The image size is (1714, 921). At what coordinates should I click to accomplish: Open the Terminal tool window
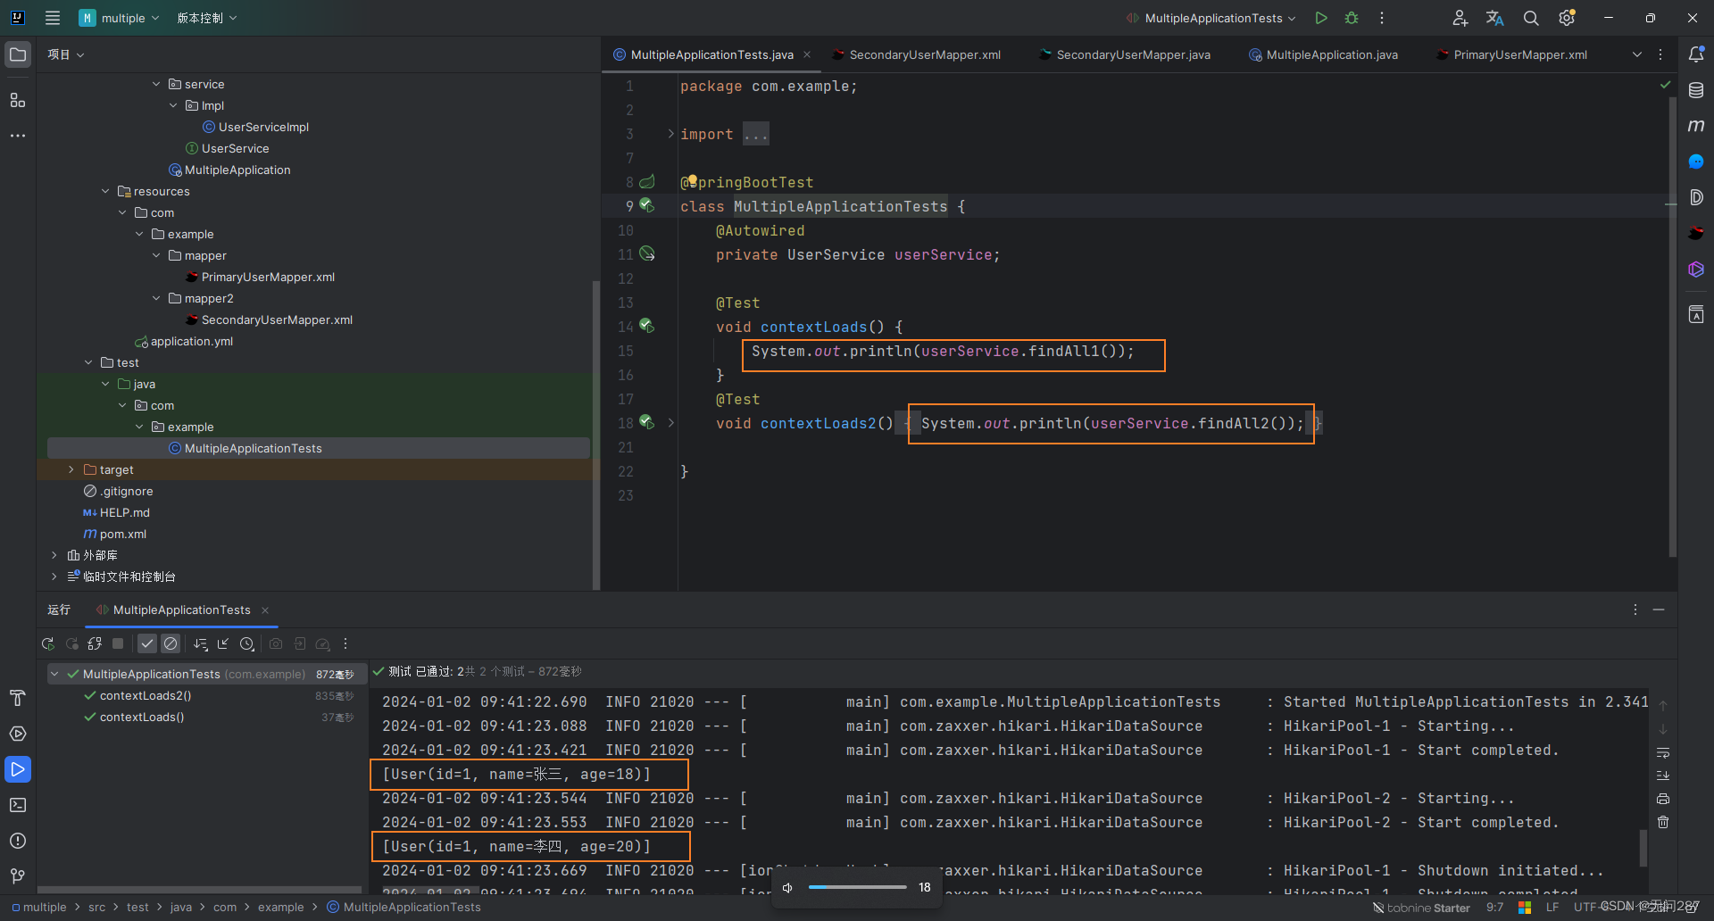pos(18,805)
